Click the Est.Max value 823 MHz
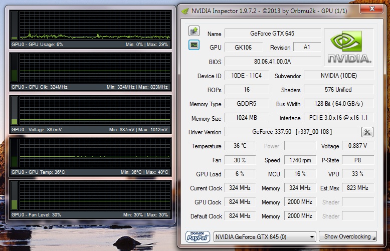Image resolution: width=390 pixels, height=251 pixels. click(x=358, y=188)
